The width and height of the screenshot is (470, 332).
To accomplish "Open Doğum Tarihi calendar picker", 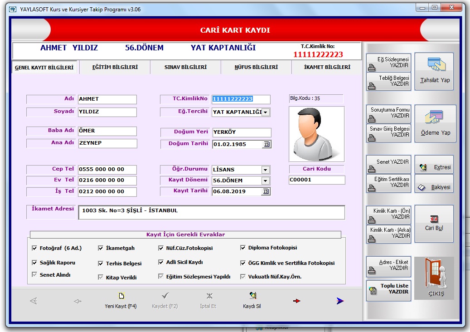I will (x=266, y=144).
